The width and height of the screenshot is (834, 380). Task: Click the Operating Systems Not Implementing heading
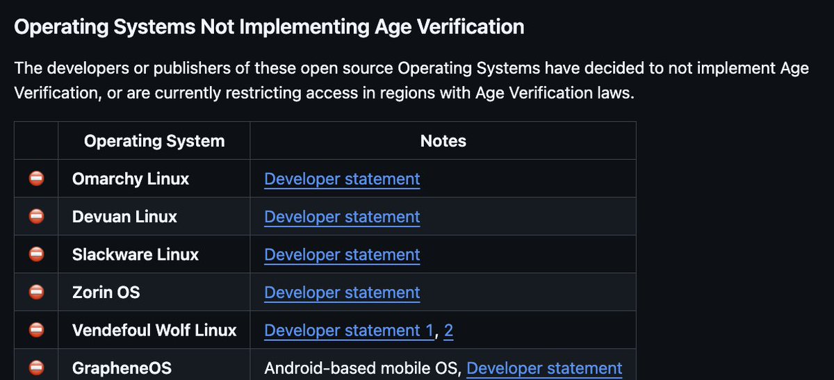tap(269, 27)
